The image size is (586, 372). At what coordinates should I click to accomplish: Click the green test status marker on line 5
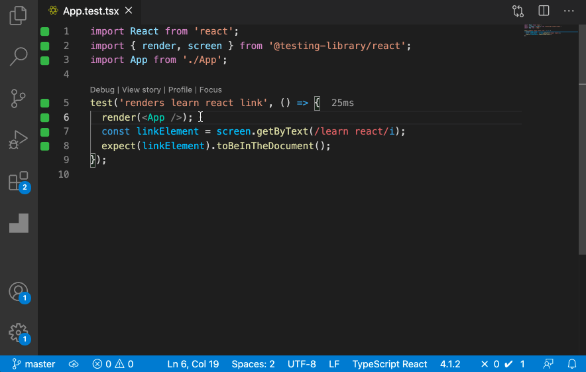pyautogui.click(x=44, y=103)
